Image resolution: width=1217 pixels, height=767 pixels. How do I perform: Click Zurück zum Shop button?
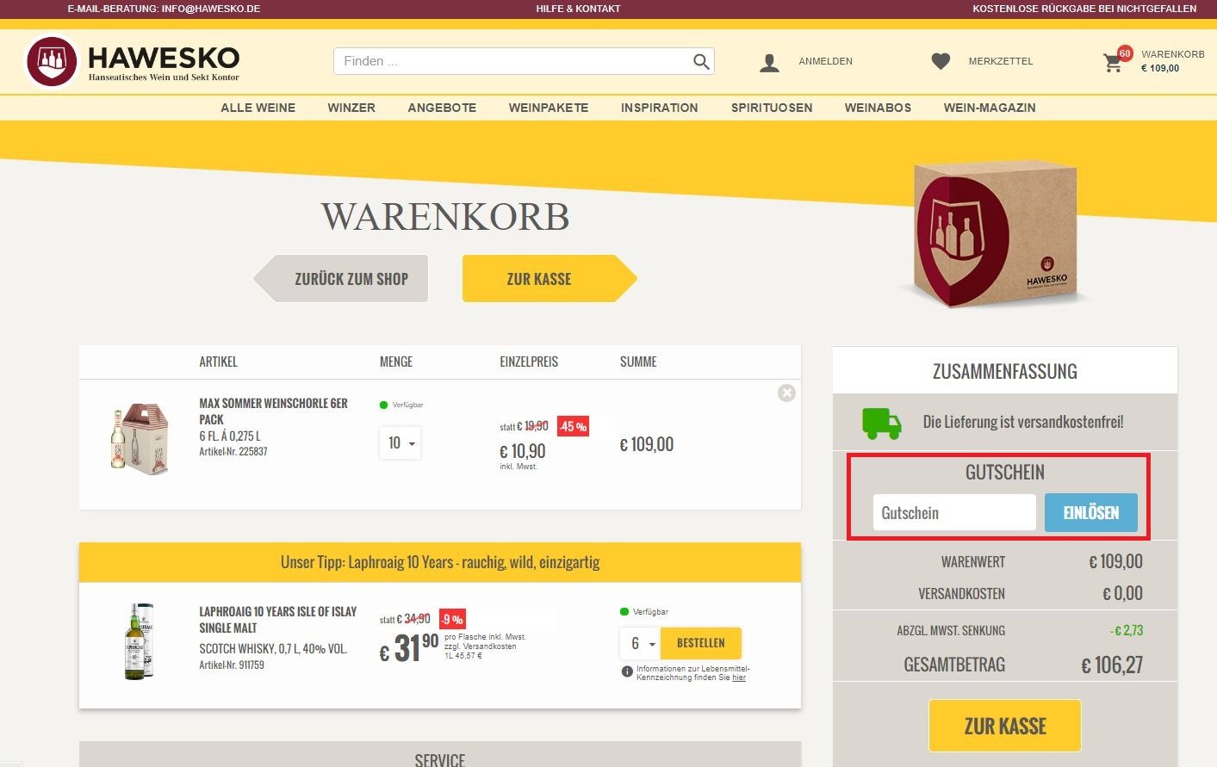coord(341,278)
